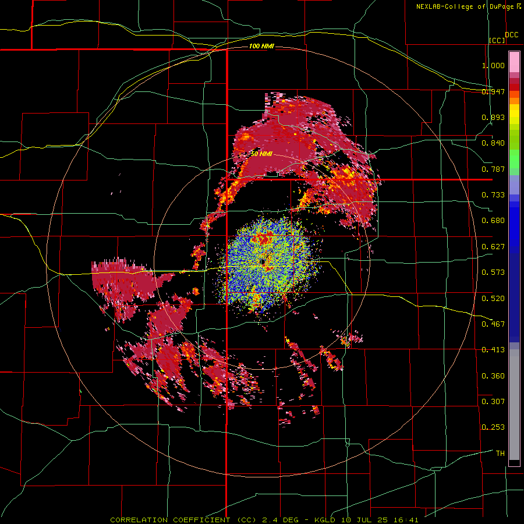Image resolution: width=524 pixels, height=524 pixels.
Task: Select the 0.520 scale value
Action: coord(493,298)
